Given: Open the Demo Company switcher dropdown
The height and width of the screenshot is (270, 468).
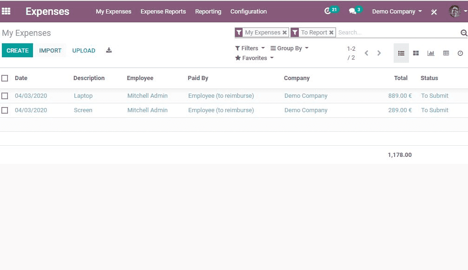Looking at the screenshot, I should pos(397,12).
